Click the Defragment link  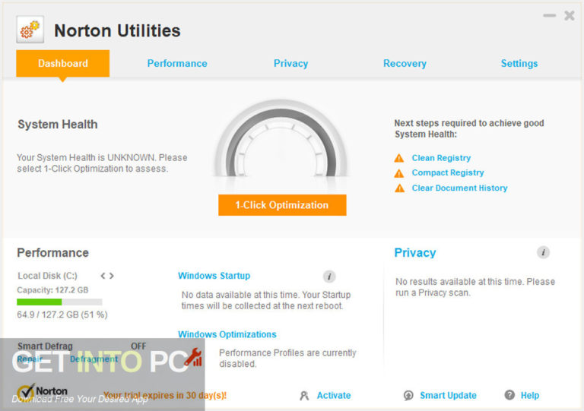point(94,359)
